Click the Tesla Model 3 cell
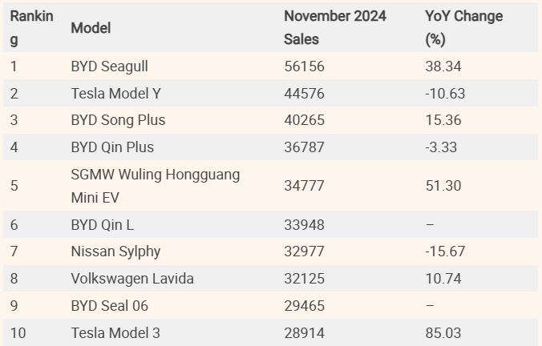The height and width of the screenshot is (346, 542). [115, 332]
